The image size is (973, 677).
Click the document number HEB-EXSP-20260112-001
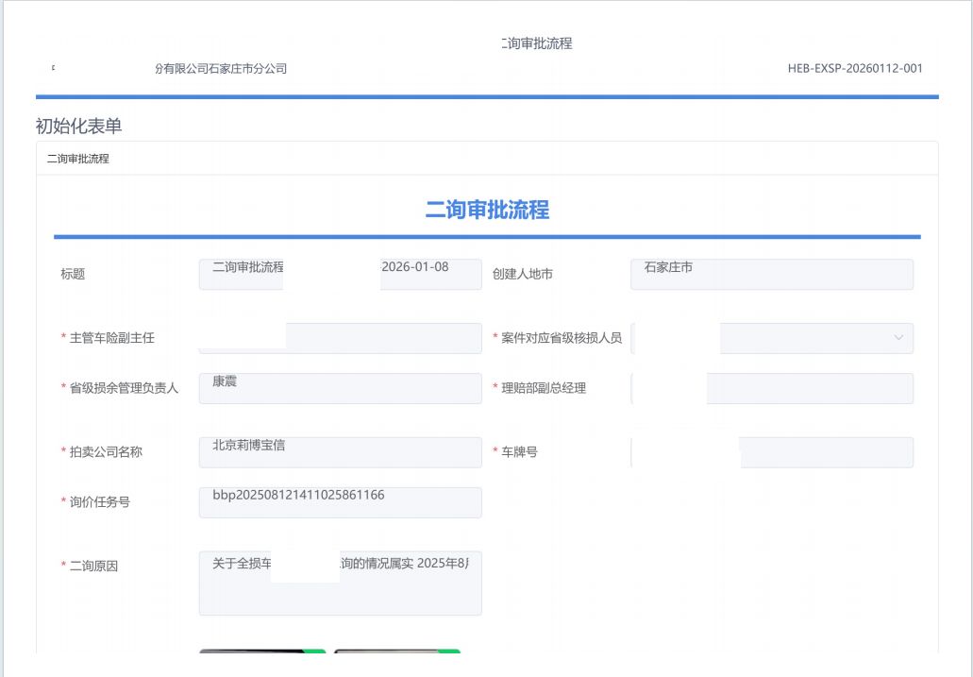855,68
